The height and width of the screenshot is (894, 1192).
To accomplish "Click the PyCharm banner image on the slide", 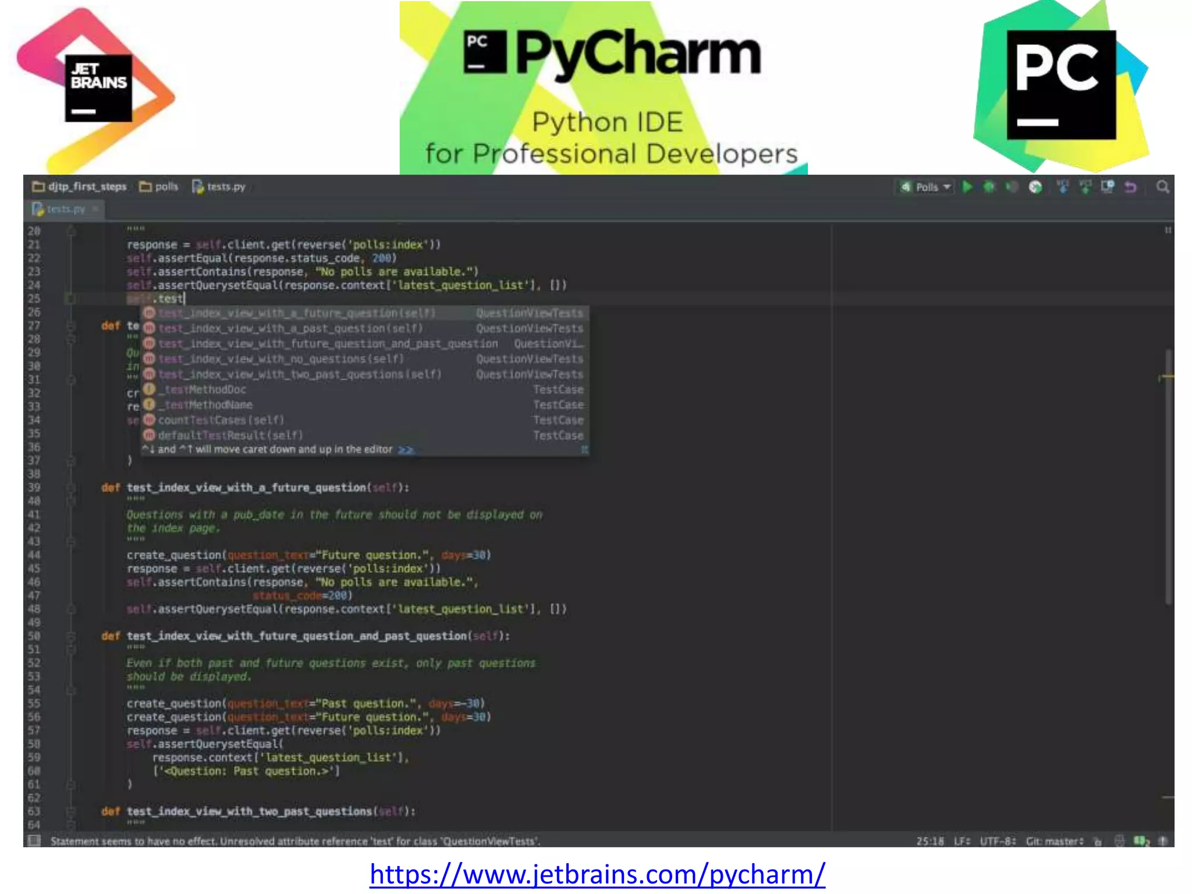I will point(604,87).
